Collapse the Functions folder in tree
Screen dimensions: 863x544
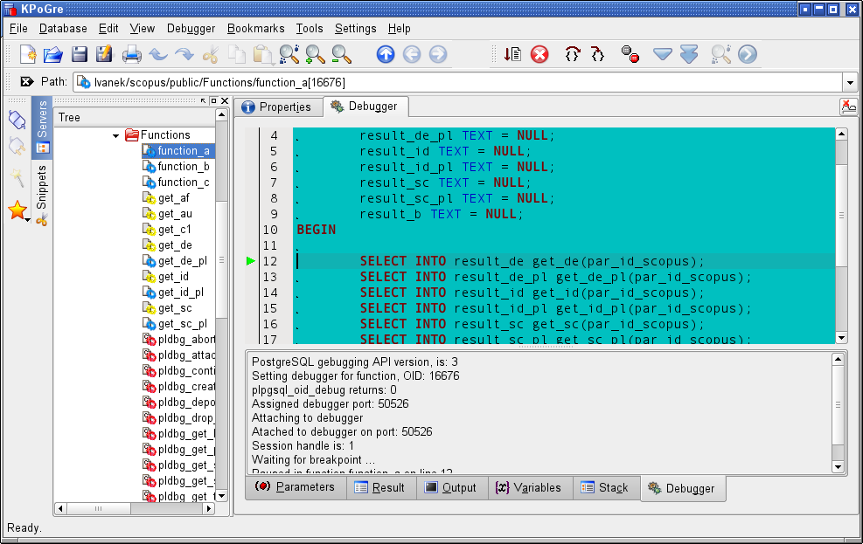(x=115, y=135)
